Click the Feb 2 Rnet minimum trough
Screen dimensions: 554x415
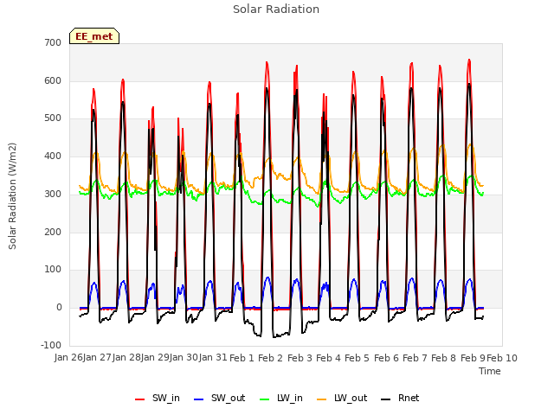tap(274, 336)
